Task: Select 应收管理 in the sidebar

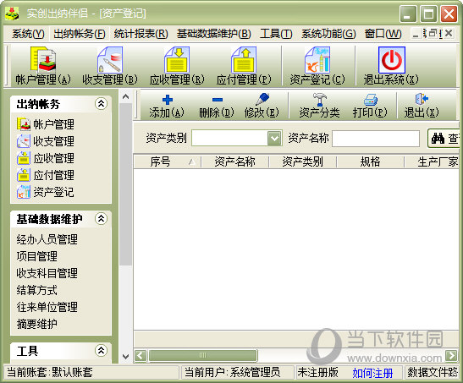Action: click(46, 158)
